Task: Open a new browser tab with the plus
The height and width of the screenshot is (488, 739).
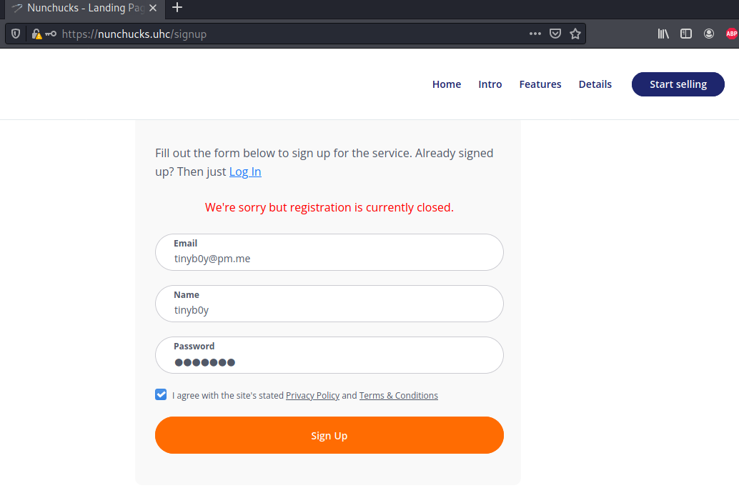Action: click(176, 9)
